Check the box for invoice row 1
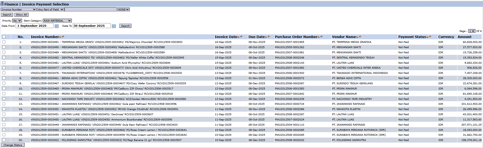483x148 pixels. coord(4,42)
